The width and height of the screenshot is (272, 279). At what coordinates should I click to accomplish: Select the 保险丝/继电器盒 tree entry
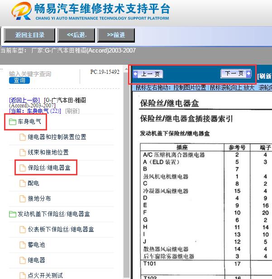(49, 168)
